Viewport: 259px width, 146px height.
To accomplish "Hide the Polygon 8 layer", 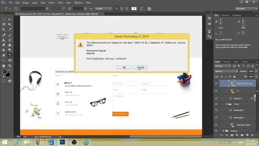I will click(216, 98).
